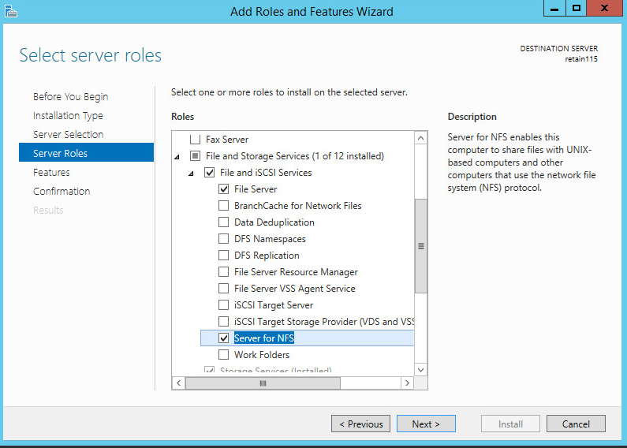Close the Add Roles and Features Wizard
The width and height of the screenshot is (627, 448).
pos(605,8)
